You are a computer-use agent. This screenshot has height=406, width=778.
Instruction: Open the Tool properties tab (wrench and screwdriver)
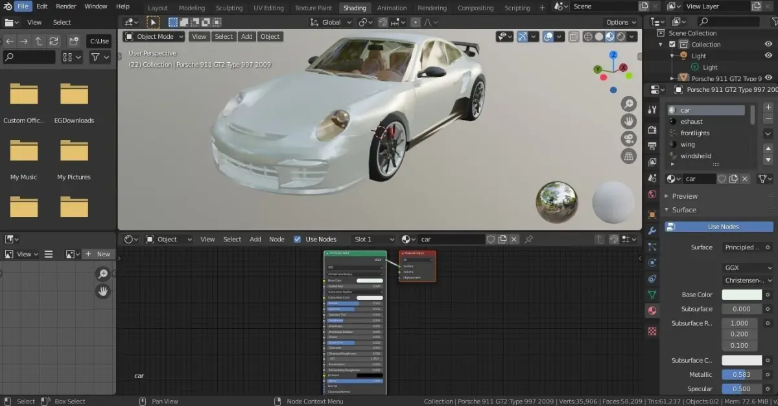[652, 110]
